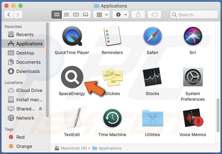The image size is (222, 154).
Task: Select the SpaceEnergy app icon
Action: 72,77
